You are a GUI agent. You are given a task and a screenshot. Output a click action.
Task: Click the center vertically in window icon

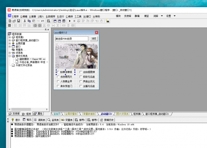click(40, 25)
